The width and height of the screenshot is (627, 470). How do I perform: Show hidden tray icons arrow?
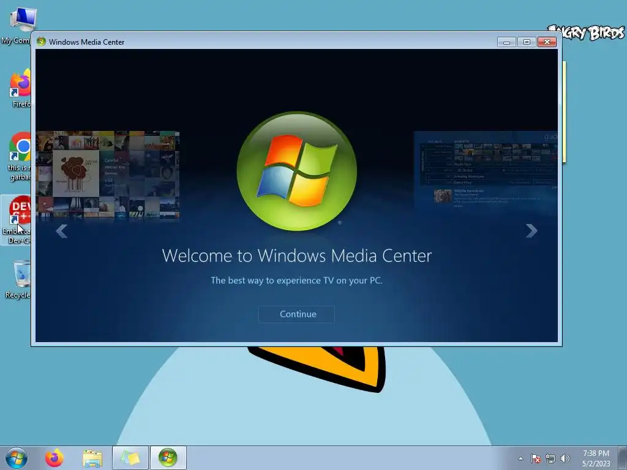click(x=520, y=458)
